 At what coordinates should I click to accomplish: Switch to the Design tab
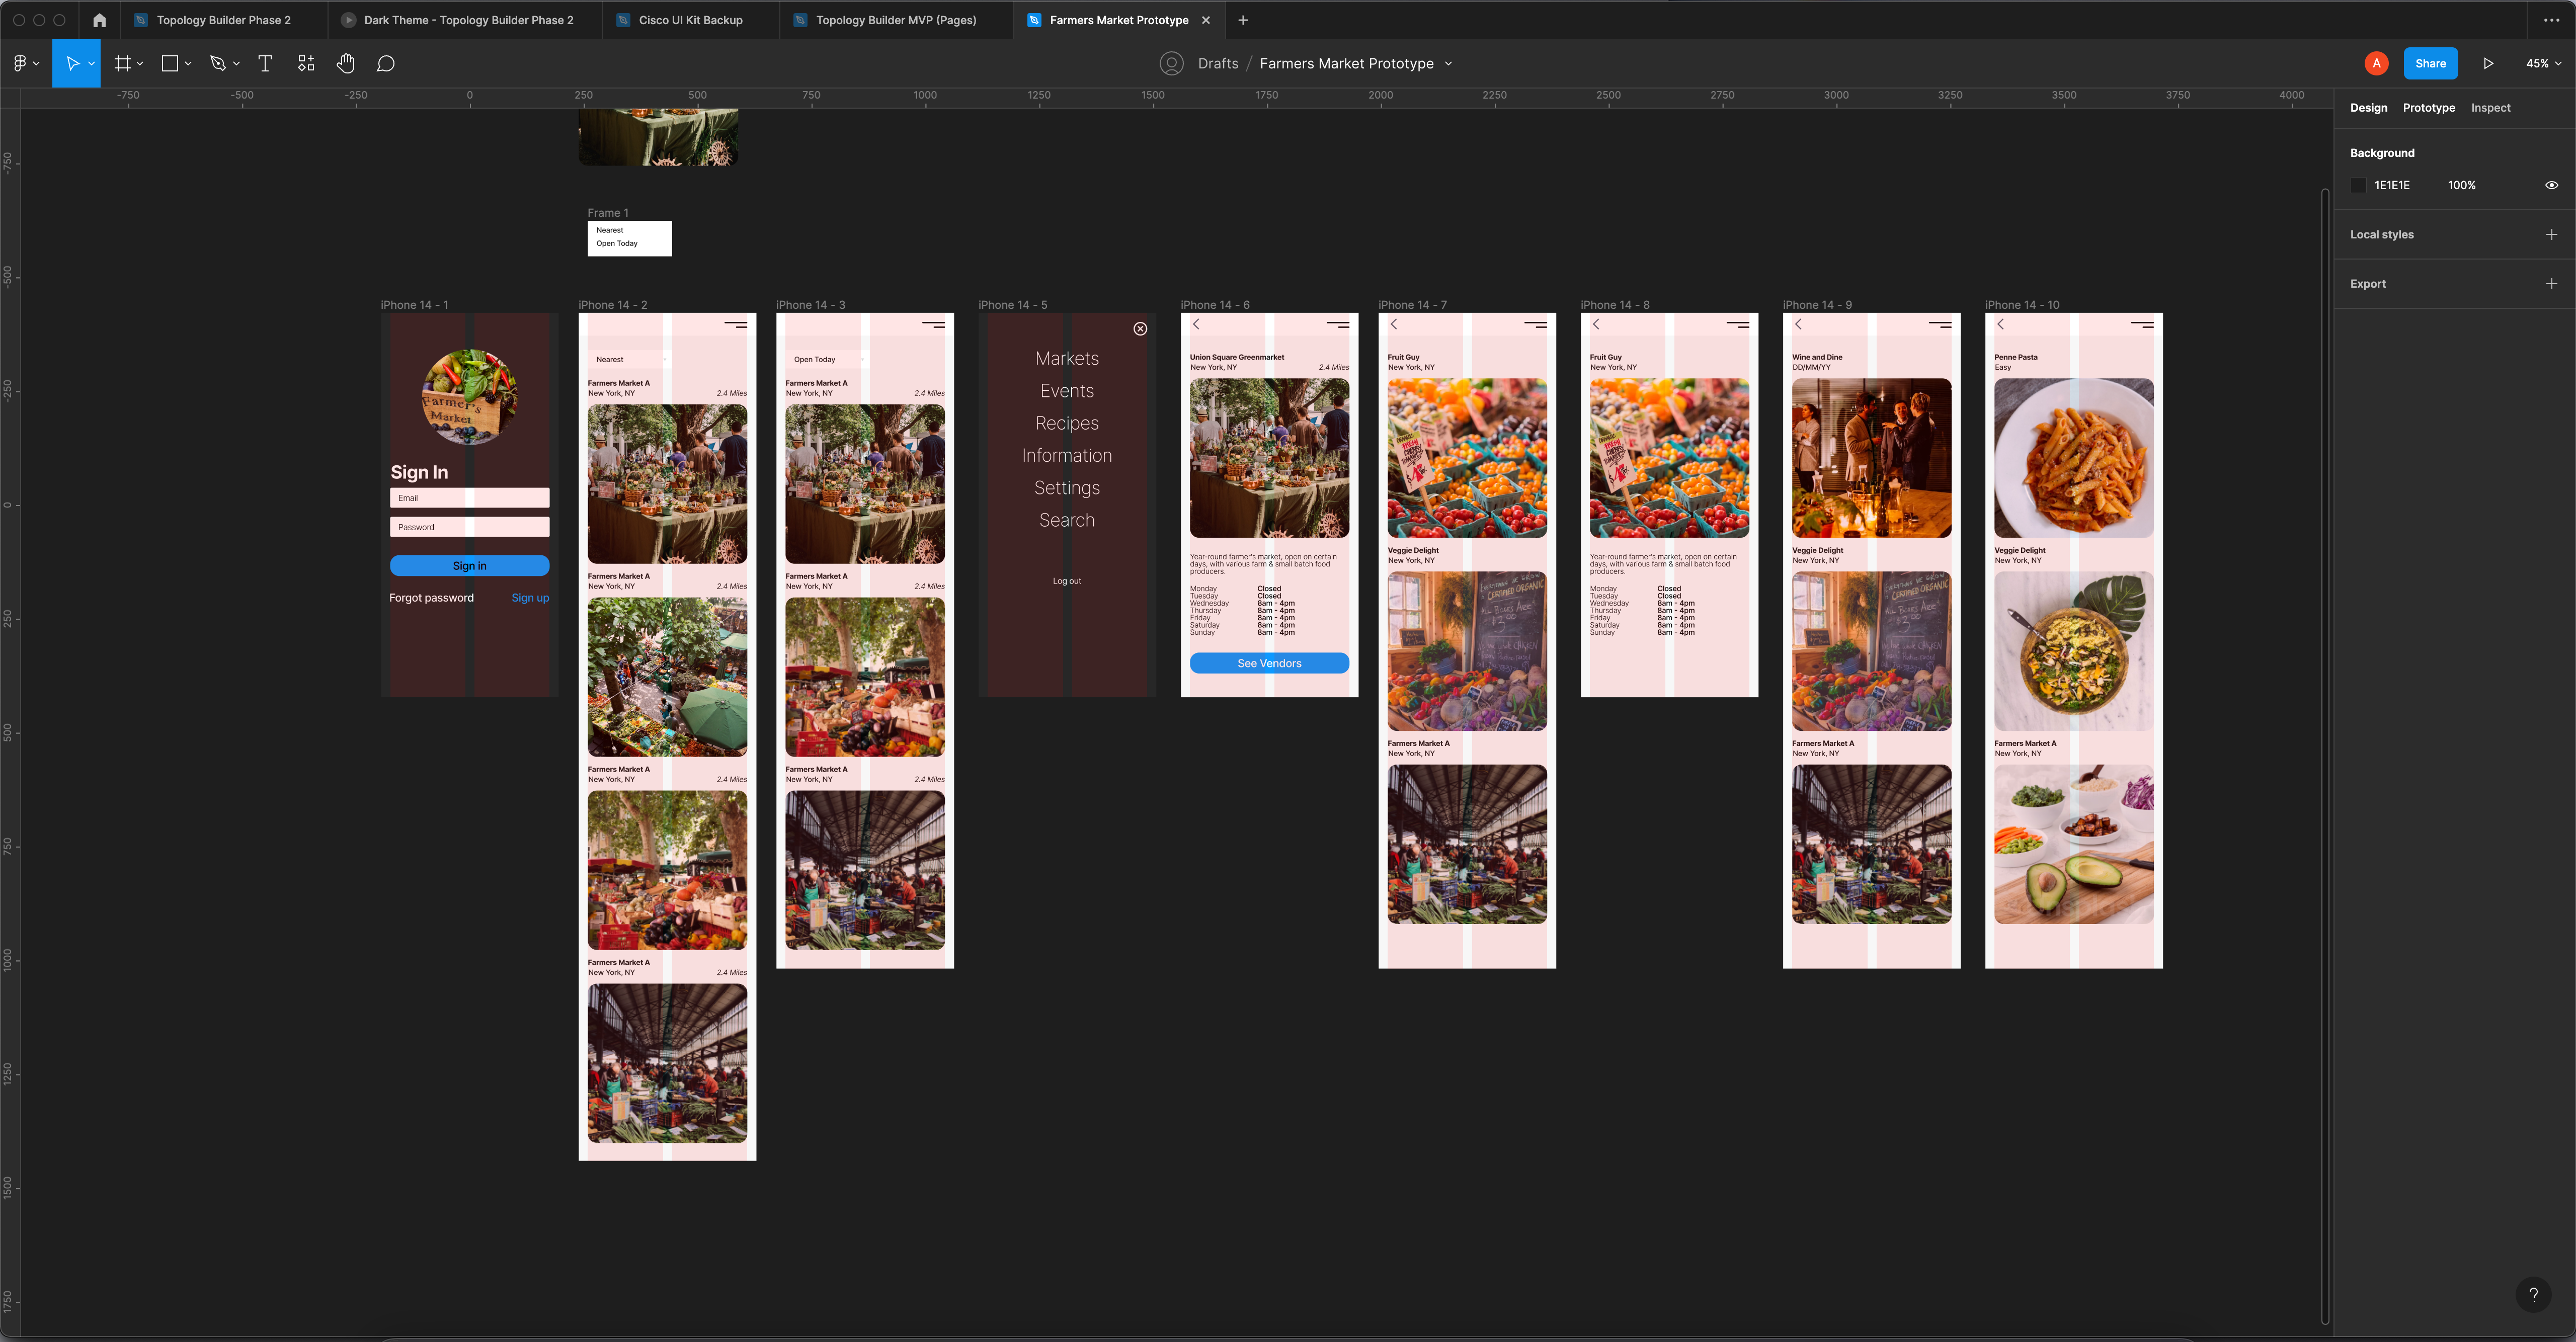click(x=2368, y=108)
